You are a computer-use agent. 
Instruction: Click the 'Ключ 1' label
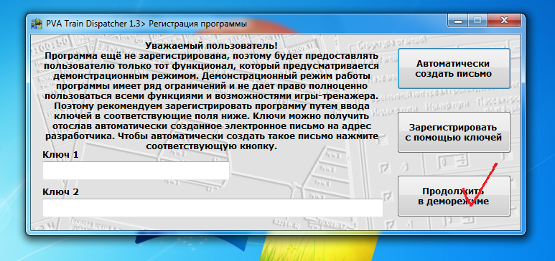point(60,155)
